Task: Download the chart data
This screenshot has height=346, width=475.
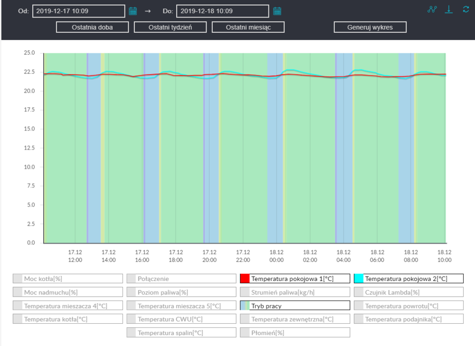Action: (449, 9)
